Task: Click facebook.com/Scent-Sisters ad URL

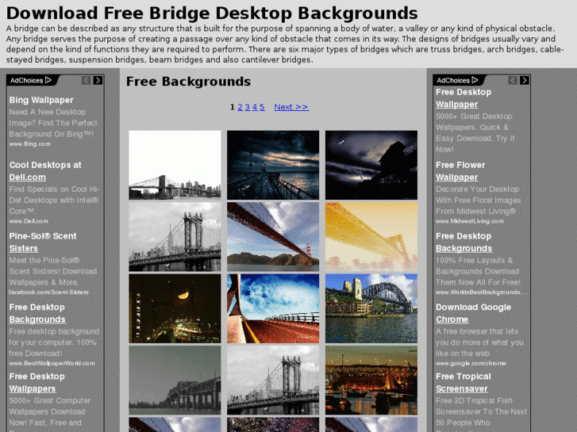Action: pyautogui.click(x=49, y=292)
